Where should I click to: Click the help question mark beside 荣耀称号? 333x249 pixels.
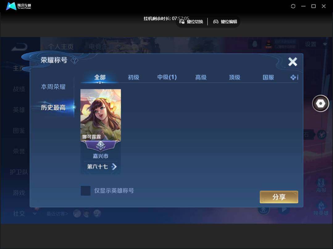[x=75, y=60]
